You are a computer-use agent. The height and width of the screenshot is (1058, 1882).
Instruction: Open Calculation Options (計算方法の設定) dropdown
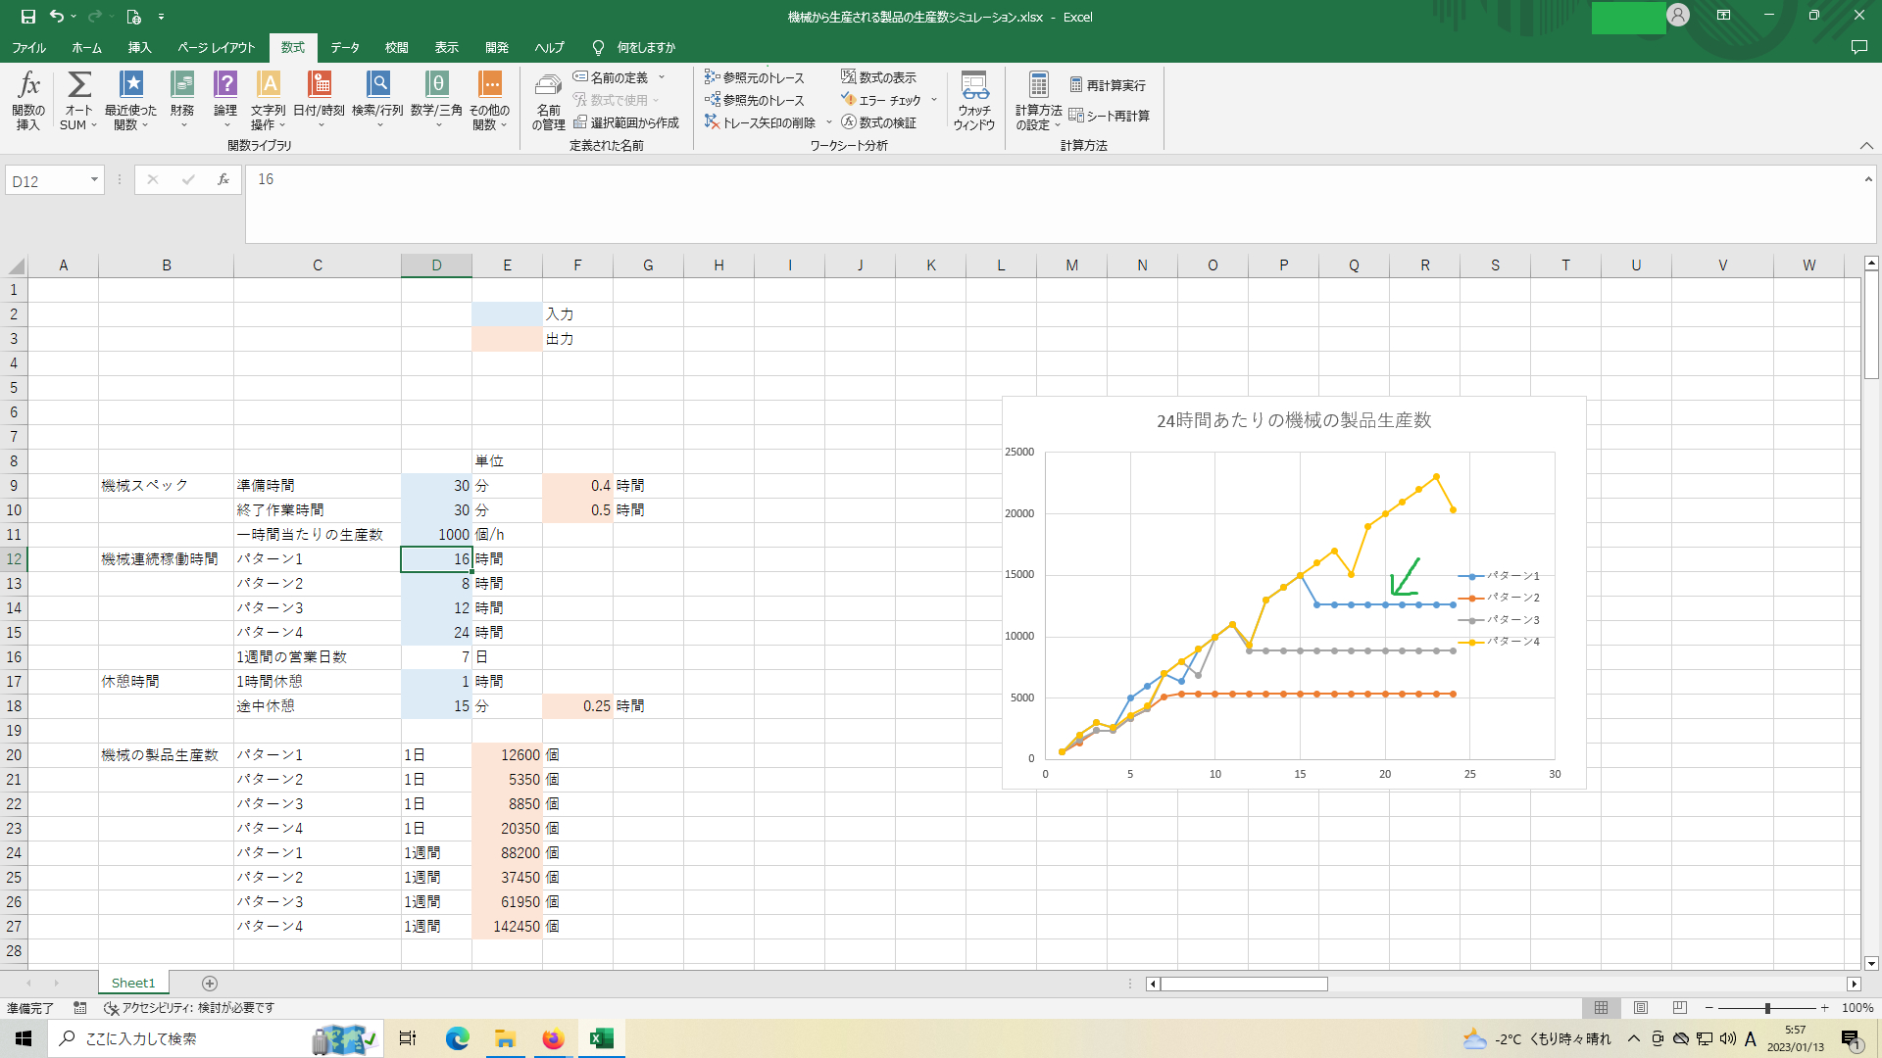point(1038,98)
